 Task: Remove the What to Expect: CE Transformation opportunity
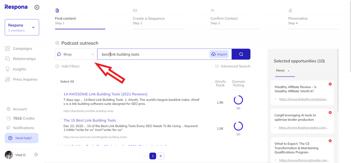(330, 141)
